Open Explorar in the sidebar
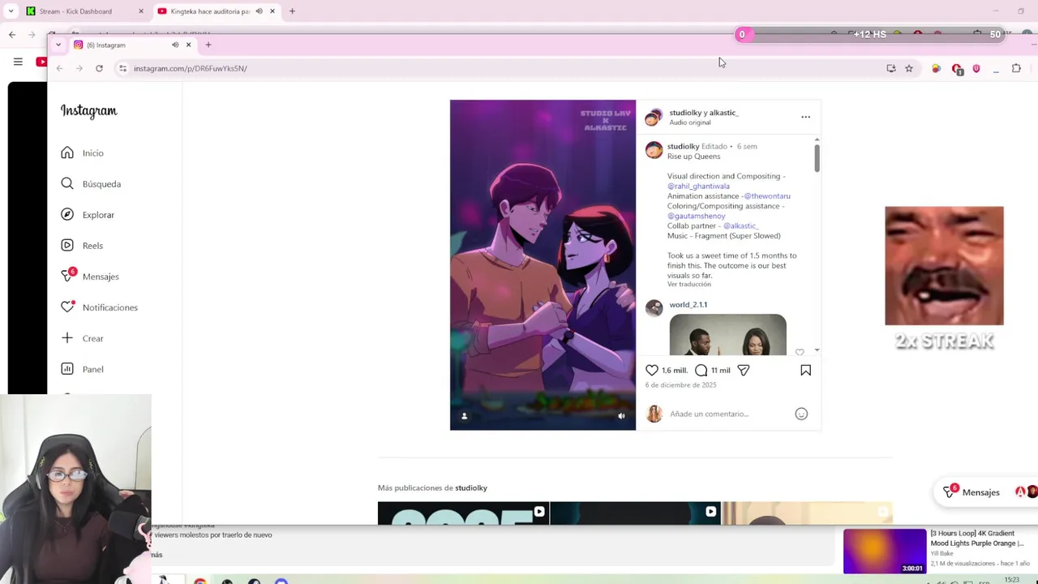Screen dimensions: 1038x584 click(88, 215)
